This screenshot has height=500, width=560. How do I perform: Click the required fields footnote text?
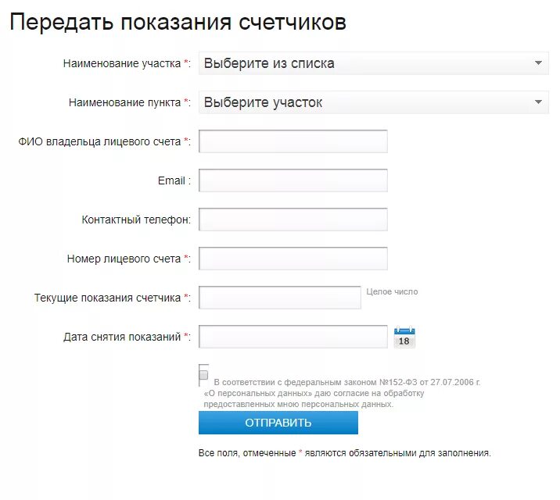point(345,453)
